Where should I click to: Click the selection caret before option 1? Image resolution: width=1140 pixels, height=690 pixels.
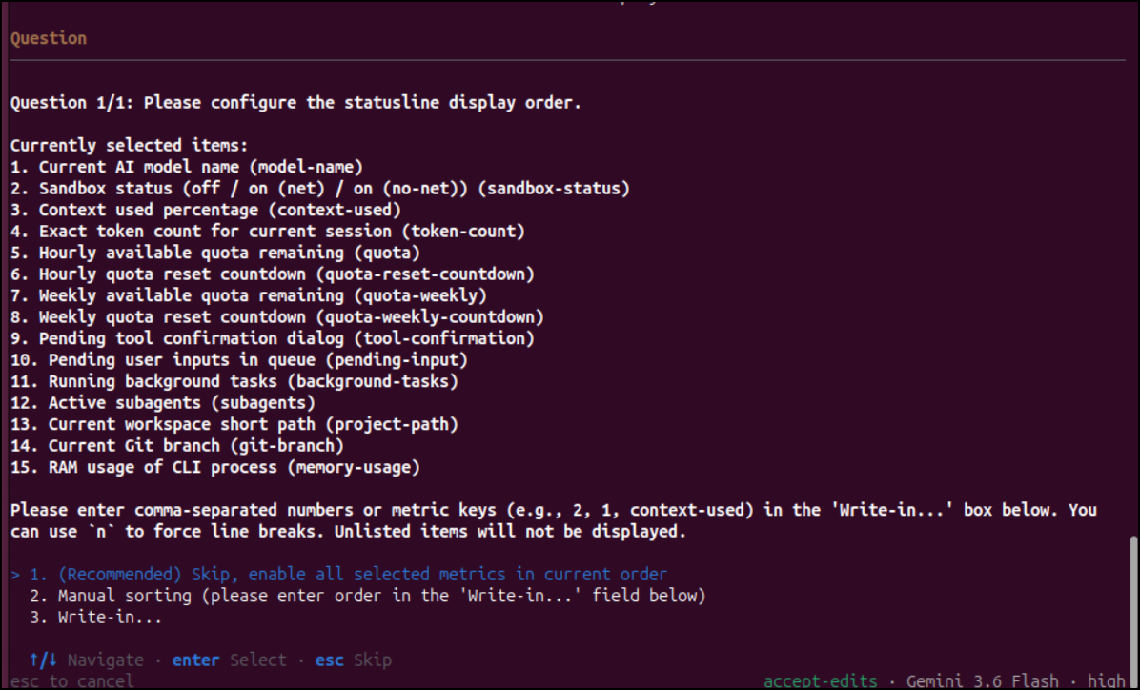pos(15,575)
